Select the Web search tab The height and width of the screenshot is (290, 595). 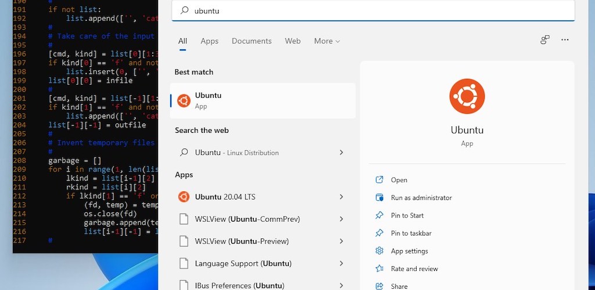293,41
